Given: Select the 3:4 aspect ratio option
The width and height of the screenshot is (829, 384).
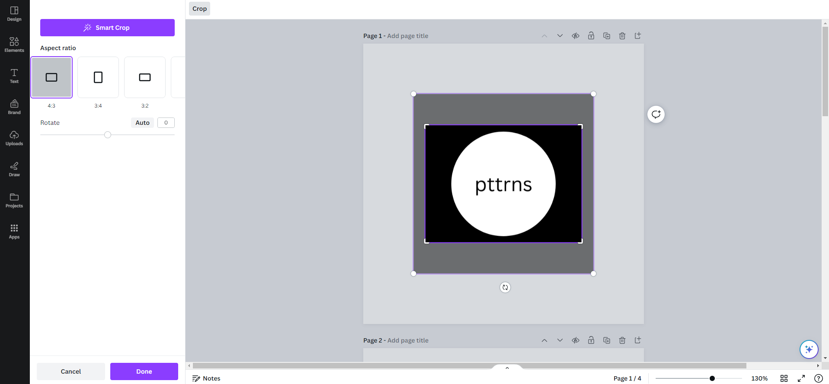Looking at the screenshot, I should click(x=98, y=77).
